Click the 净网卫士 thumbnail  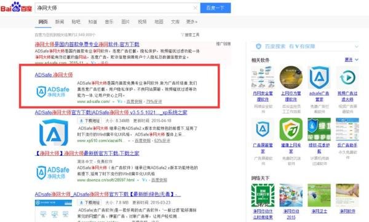point(319,195)
